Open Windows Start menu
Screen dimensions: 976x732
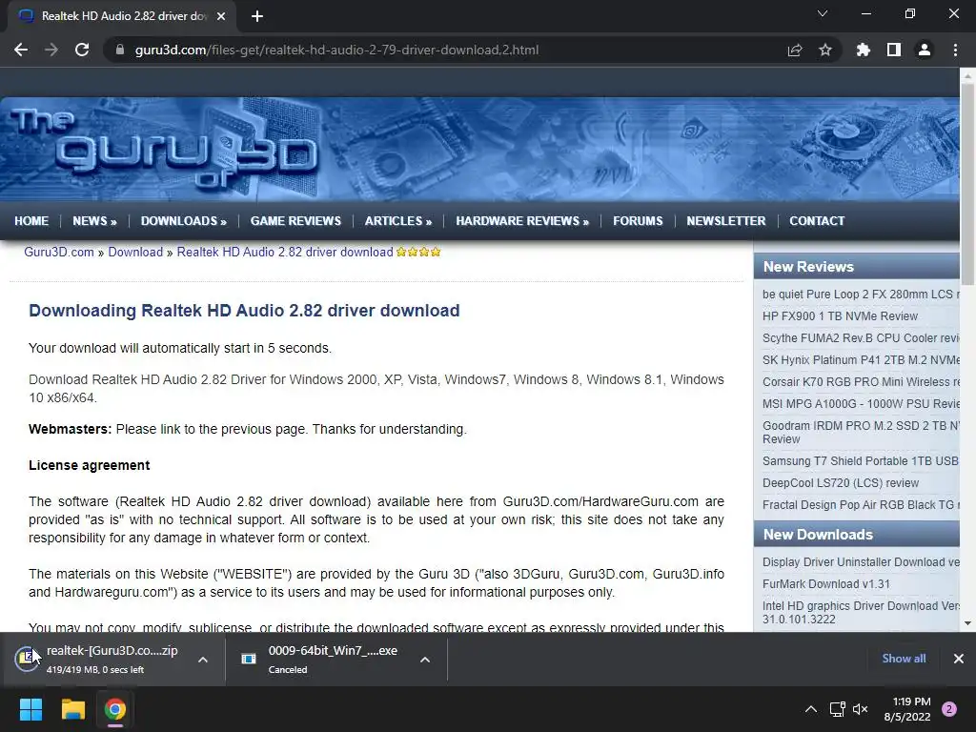pos(30,709)
